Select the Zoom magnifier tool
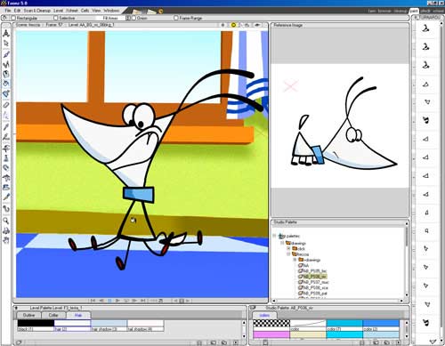Image resolution: width=445 pixels, height=346 pixels. pyautogui.click(x=6, y=221)
